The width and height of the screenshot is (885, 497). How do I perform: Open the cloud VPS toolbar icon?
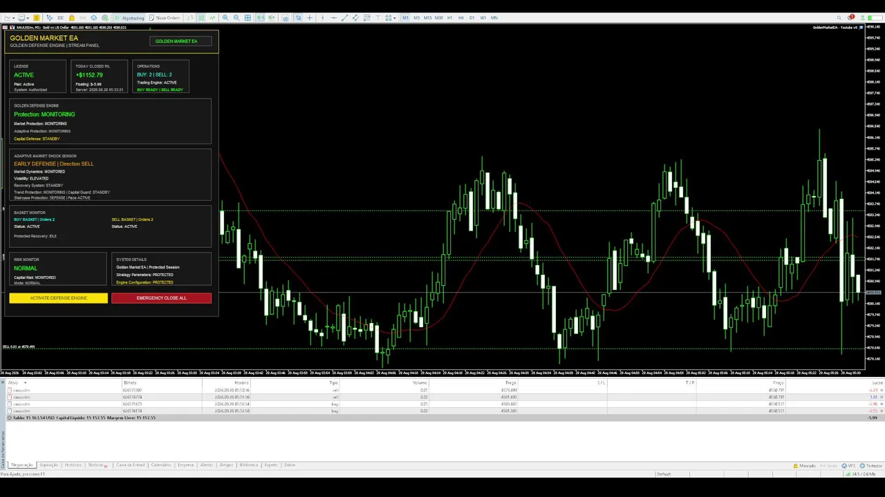(94, 18)
